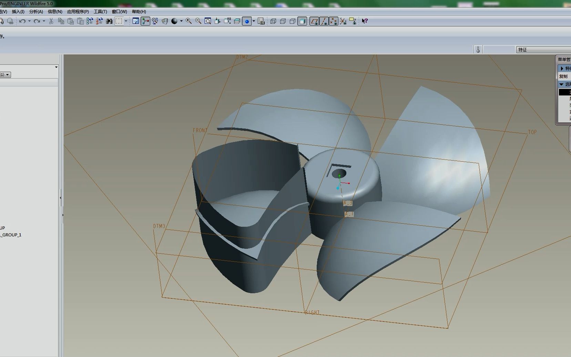This screenshot has height=357, width=571.
Task: Click 复制 in the menu manager
Action: pos(563,76)
